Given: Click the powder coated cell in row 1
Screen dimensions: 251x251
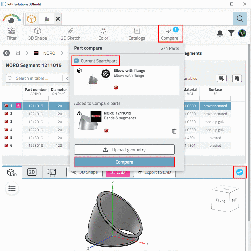Looking at the screenshot, I should (x=215, y=106).
